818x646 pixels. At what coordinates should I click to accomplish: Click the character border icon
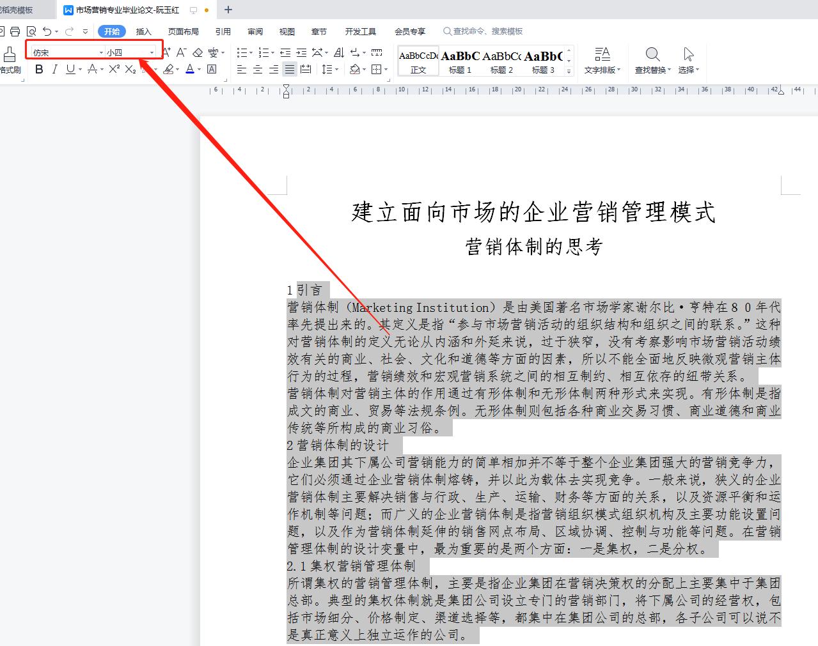212,69
